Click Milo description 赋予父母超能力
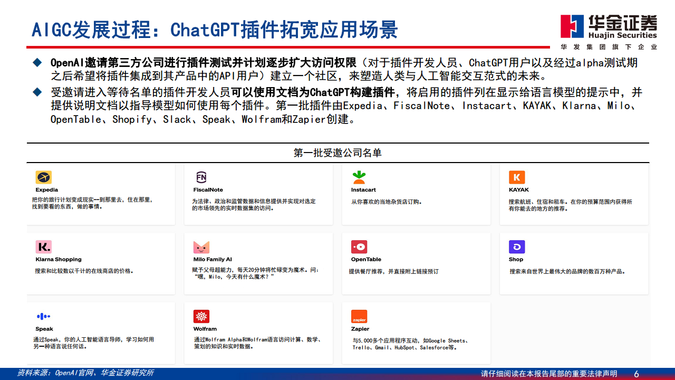This screenshot has height=380, width=675. [256, 273]
